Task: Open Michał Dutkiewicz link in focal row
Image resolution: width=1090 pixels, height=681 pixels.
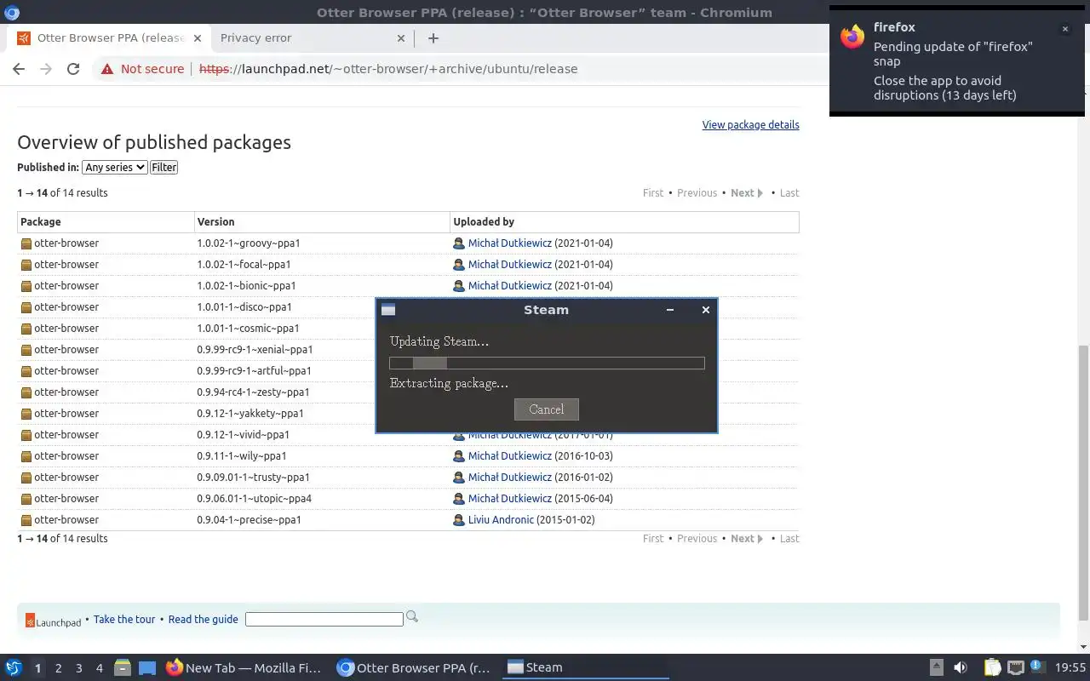Action: (509, 264)
